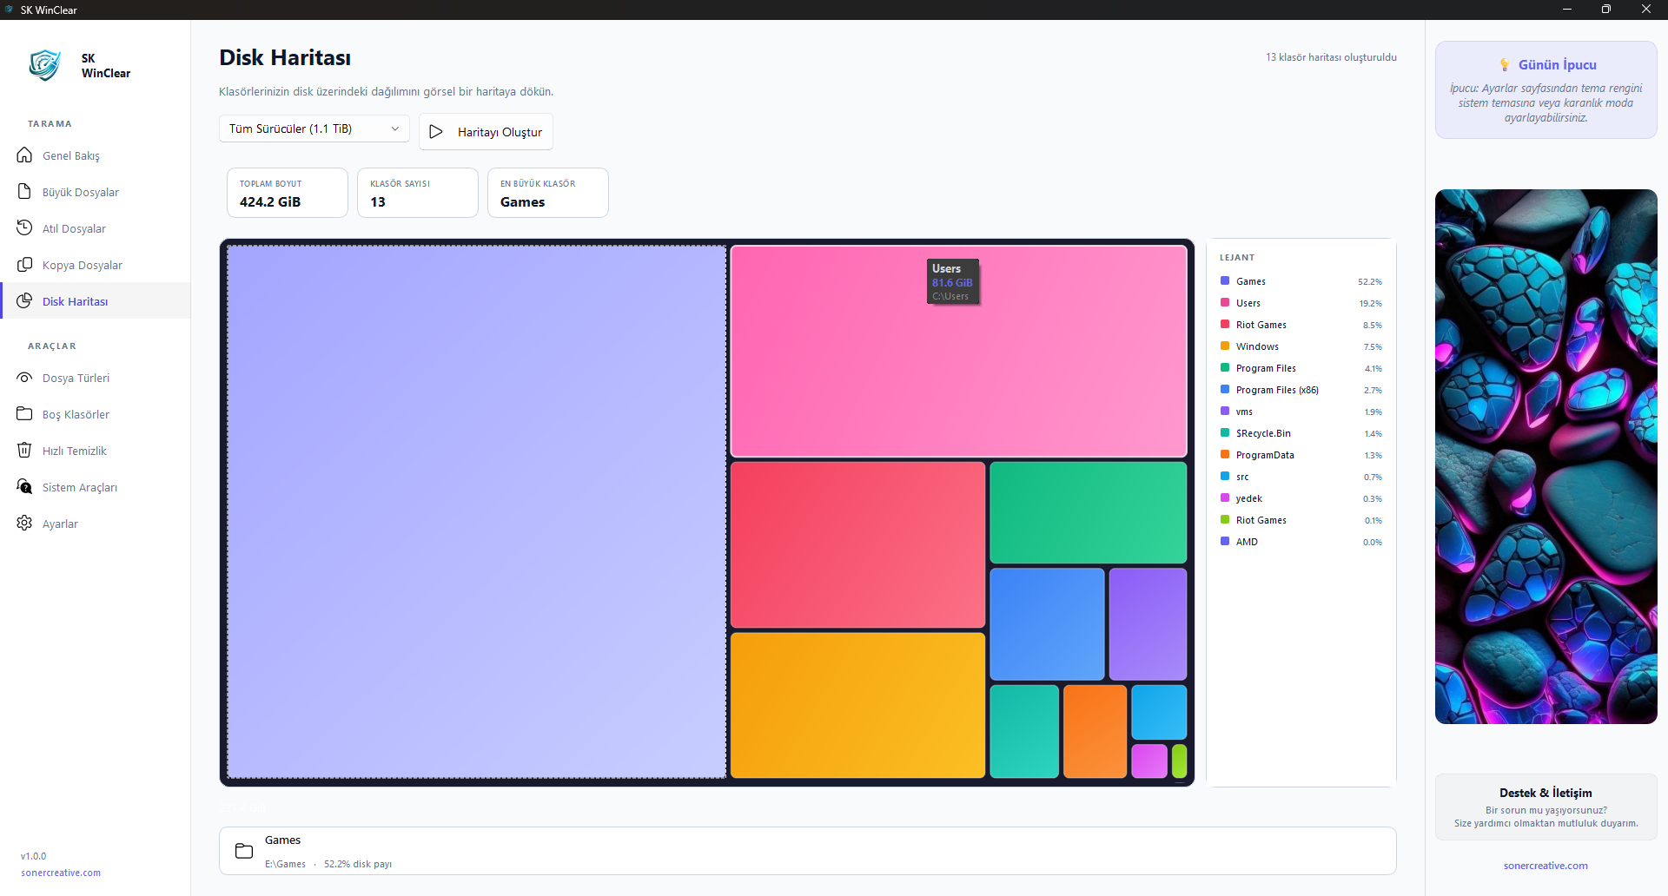Open Büyük Dosyalar file icon in sidebar

click(x=24, y=192)
